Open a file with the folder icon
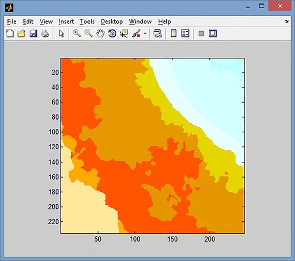Image resolution: width=295 pixels, height=261 pixels. coord(22,33)
